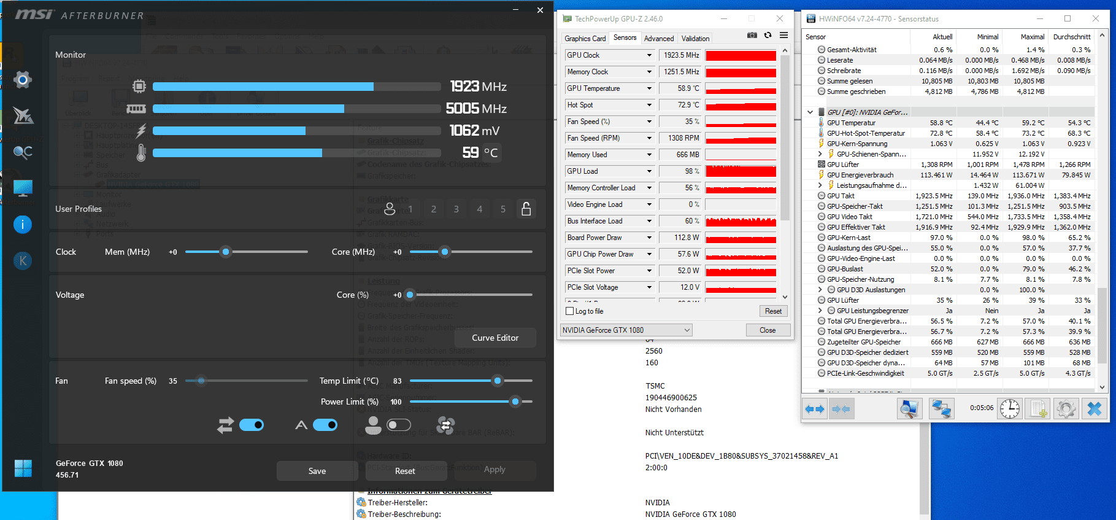Viewport: 1116px width, 520px height.
Task: Click the GPU-Z refresh icon
Action: (x=768, y=36)
